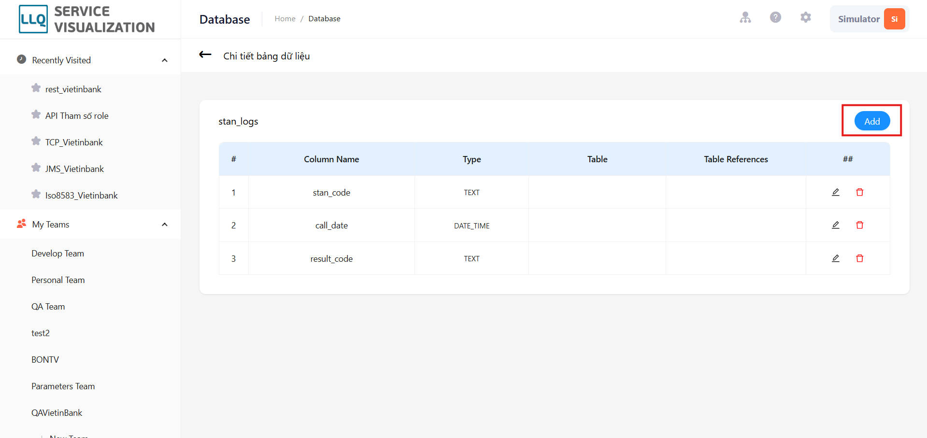The image size is (927, 438).
Task: Select Parameters Team in sidebar
Action: coord(63,386)
